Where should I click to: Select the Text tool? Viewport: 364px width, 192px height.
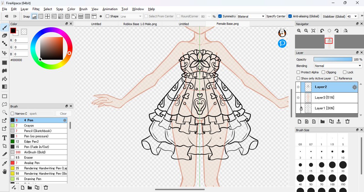(x=5, y=138)
